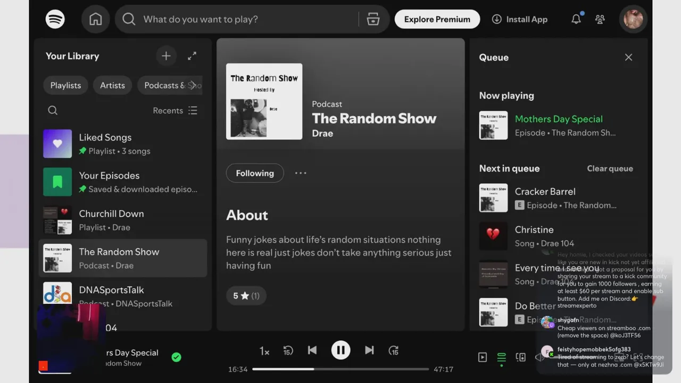Click Clear queue
Image resolution: width=681 pixels, height=383 pixels.
[x=610, y=169]
